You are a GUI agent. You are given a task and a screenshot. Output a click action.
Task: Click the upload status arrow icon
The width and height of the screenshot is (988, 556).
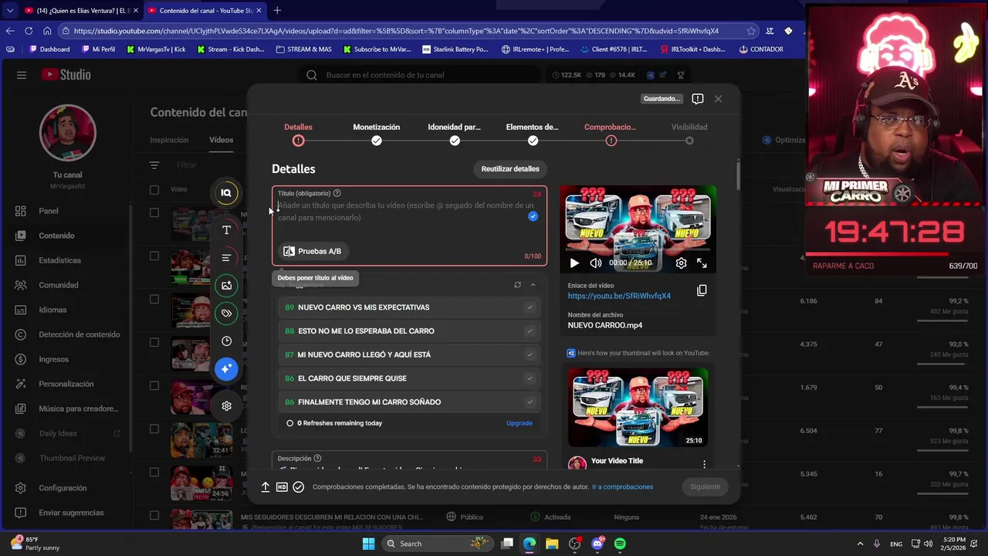coord(265,487)
